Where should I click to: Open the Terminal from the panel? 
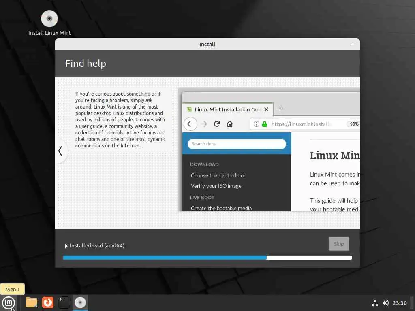[64, 302]
